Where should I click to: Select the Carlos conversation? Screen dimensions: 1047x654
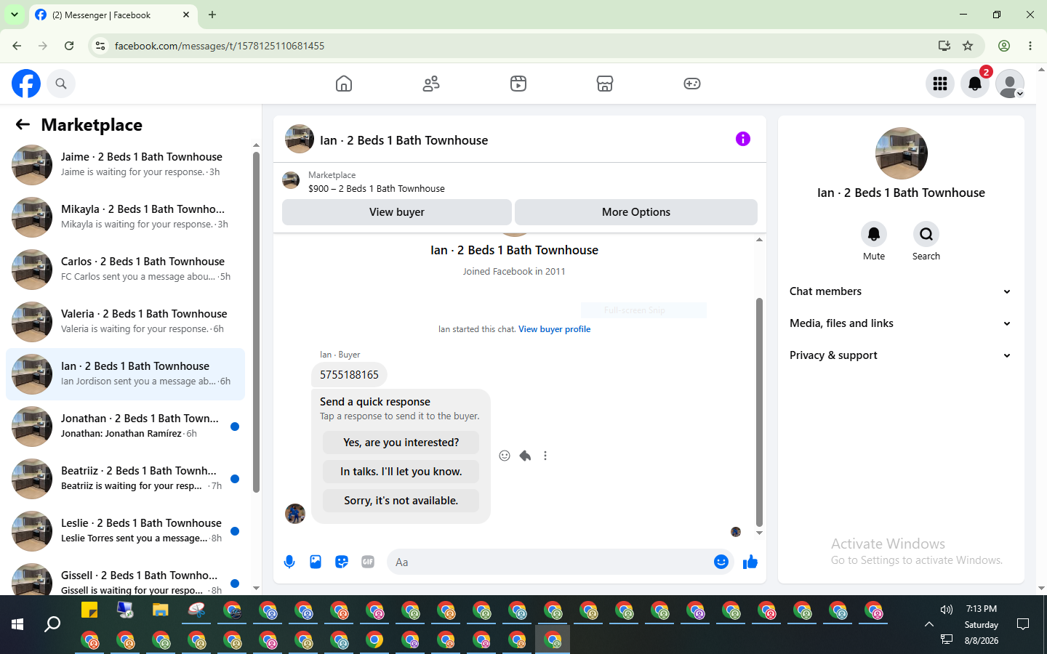125,270
